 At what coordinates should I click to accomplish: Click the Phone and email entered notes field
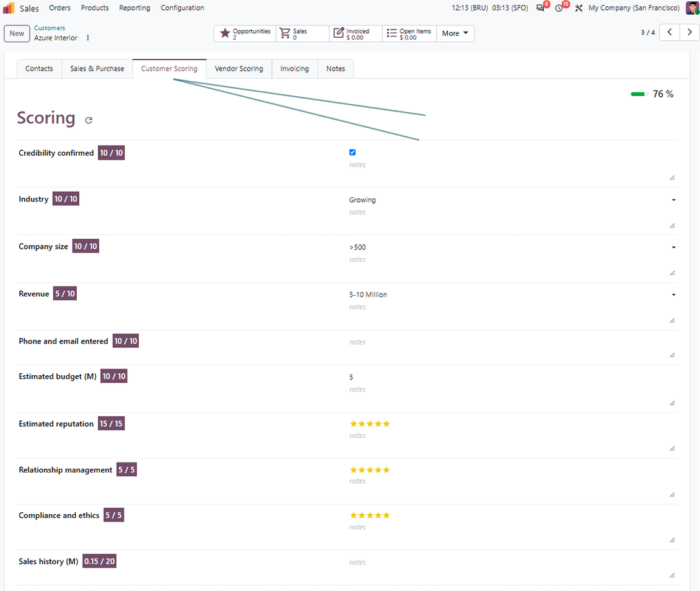point(512,347)
